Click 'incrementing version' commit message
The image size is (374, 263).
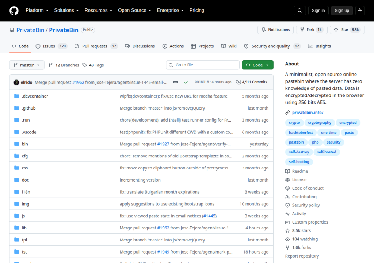click(140, 180)
